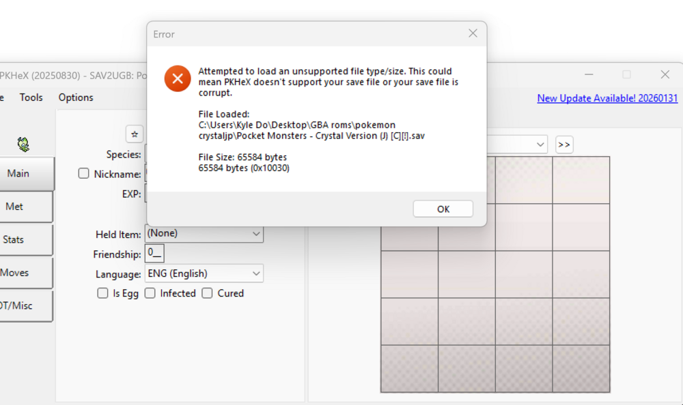The width and height of the screenshot is (683, 405).
Task: Click the Celebi sprite icon above Main
Action: click(24, 144)
